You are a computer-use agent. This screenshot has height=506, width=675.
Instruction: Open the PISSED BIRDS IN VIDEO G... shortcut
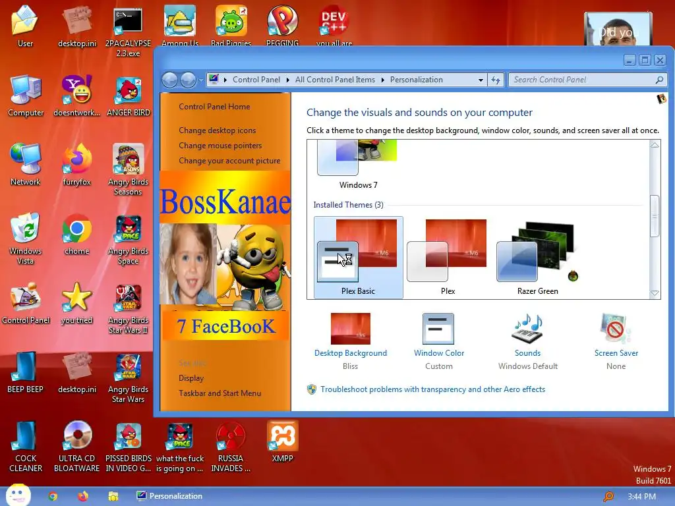click(129, 446)
